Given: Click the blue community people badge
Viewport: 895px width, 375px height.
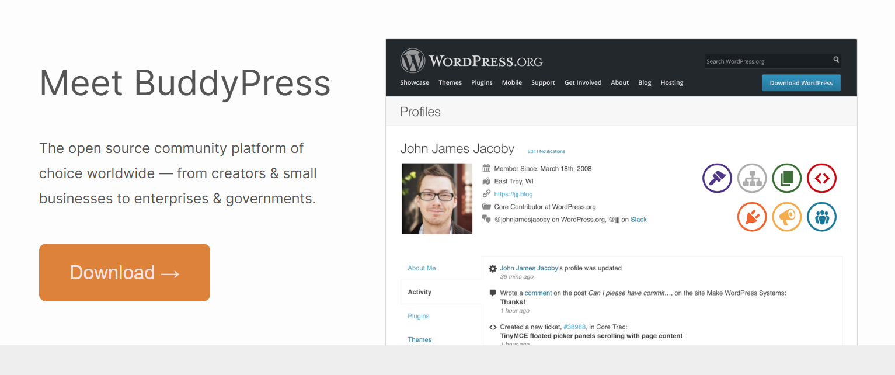Looking at the screenshot, I should click(x=822, y=217).
